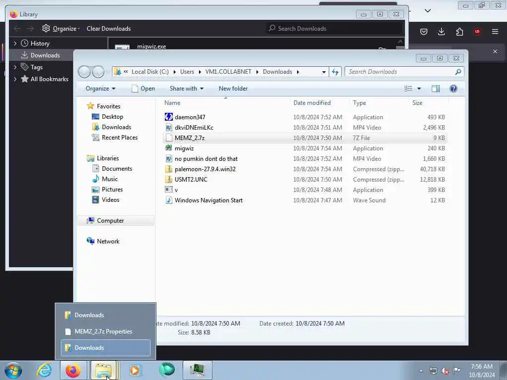Expand the History tree in Library

pos(15,44)
